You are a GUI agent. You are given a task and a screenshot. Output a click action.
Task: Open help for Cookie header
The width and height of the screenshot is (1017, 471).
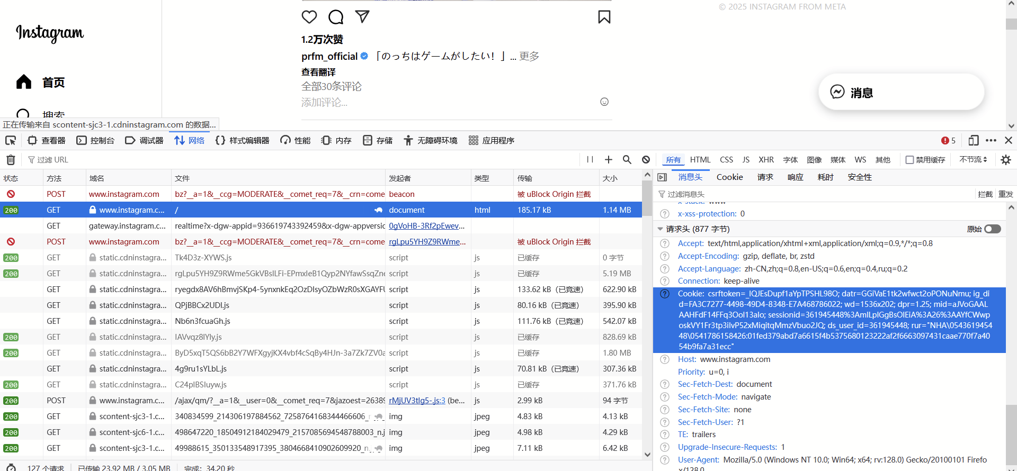[x=665, y=294]
